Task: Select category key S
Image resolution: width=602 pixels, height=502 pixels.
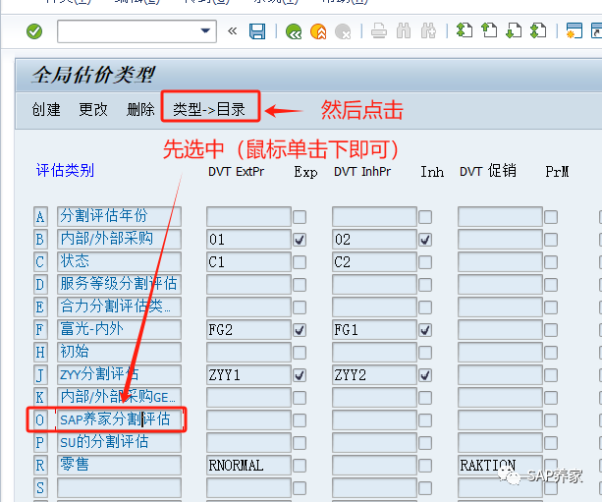Action: tap(40, 488)
